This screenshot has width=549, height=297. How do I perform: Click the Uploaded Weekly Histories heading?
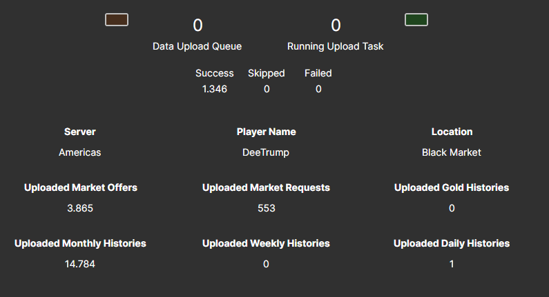266,243
